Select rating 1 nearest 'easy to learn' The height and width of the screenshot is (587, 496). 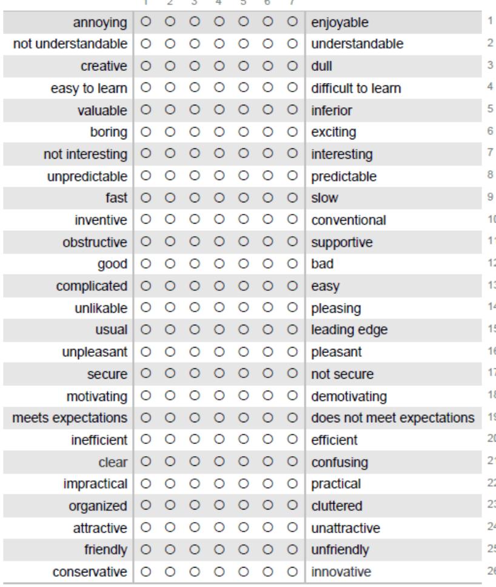(x=146, y=88)
